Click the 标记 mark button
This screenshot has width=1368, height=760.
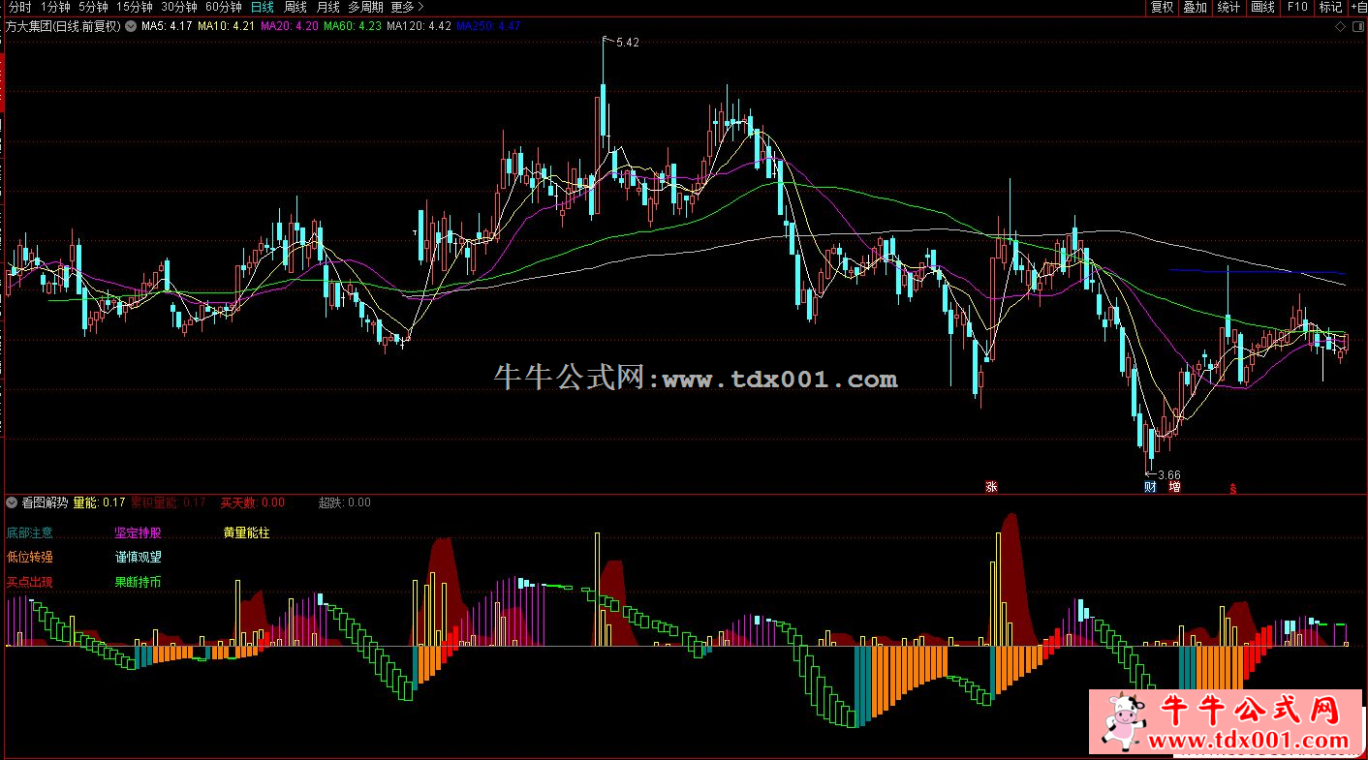(1330, 7)
